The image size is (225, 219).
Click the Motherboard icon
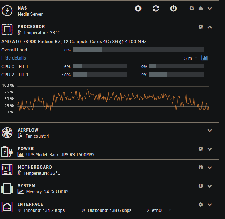coord(7,170)
